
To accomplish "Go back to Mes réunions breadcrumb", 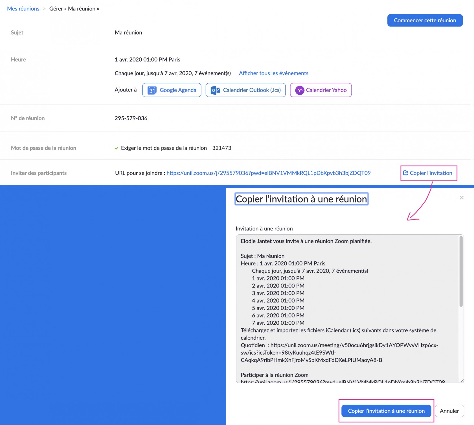I will coord(23,9).
